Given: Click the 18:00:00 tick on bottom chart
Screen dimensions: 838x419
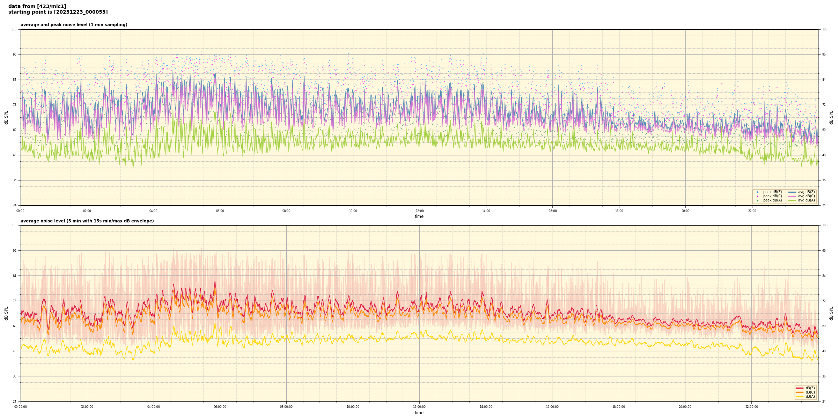Looking at the screenshot, I should 619,407.
